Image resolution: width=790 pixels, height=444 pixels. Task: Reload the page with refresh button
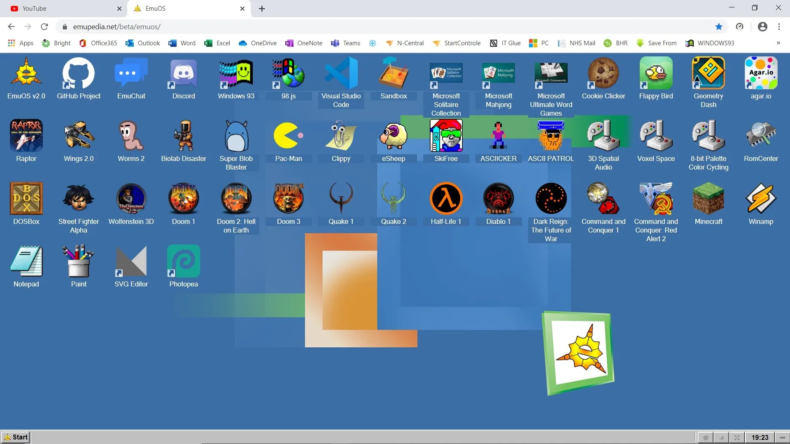pos(44,27)
